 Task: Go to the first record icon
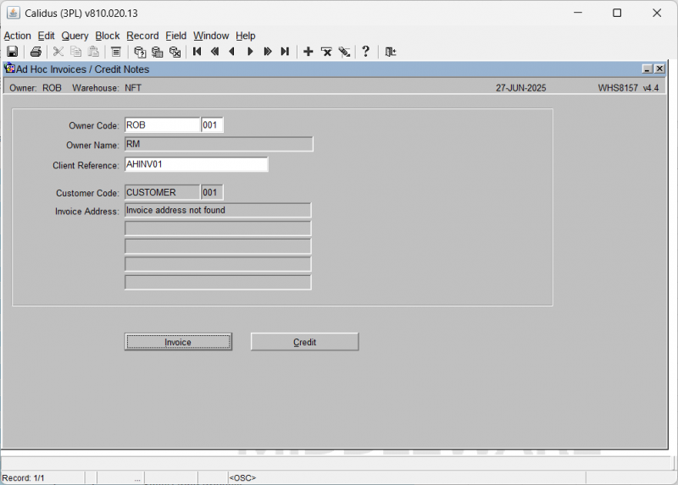pyautogui.click(x=197, y=52)
